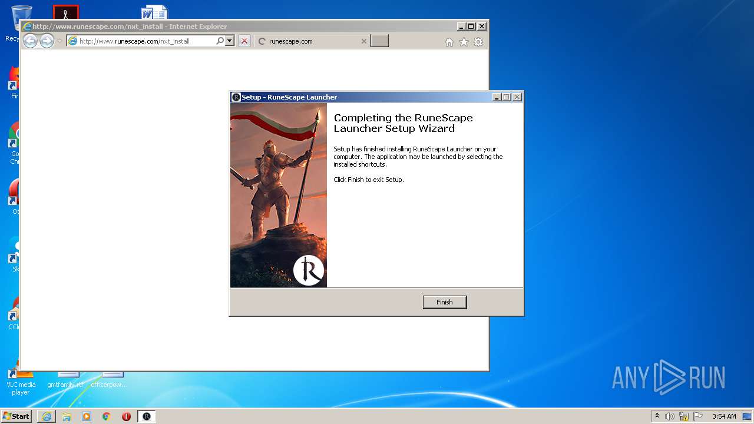Image resolution: width=754 pixels, height=424 pixels.
Task: Select RuneScape Setup taskbar button
Action: point(147,416)
